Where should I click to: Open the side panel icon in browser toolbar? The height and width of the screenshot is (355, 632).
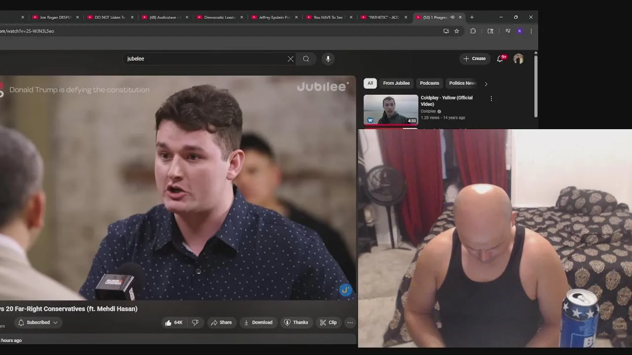click(x=490, y=31)
